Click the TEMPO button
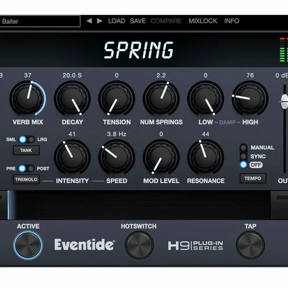This screenshot has height=288, width=288. click(253, 178)
